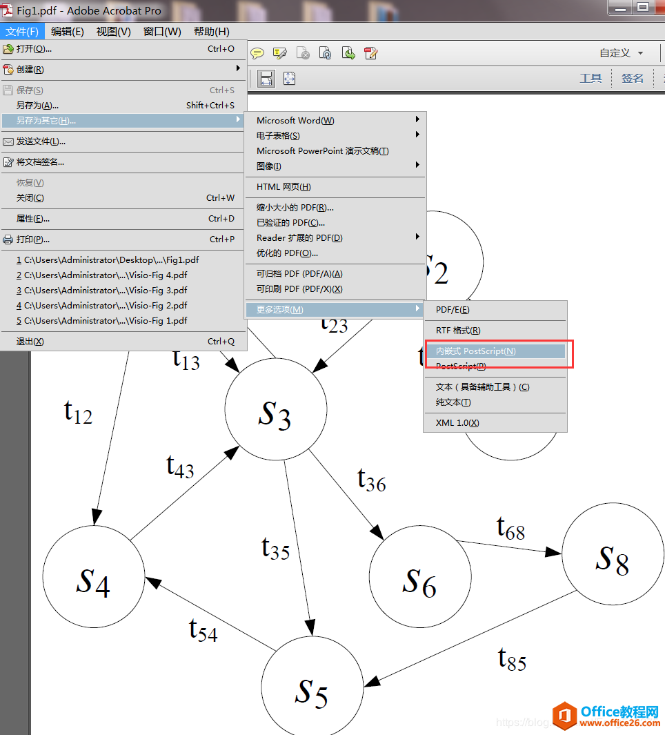Choose 打印(P)... in File menu
Viewport: 665px width, 735px height.
click(x=123, y=239)
